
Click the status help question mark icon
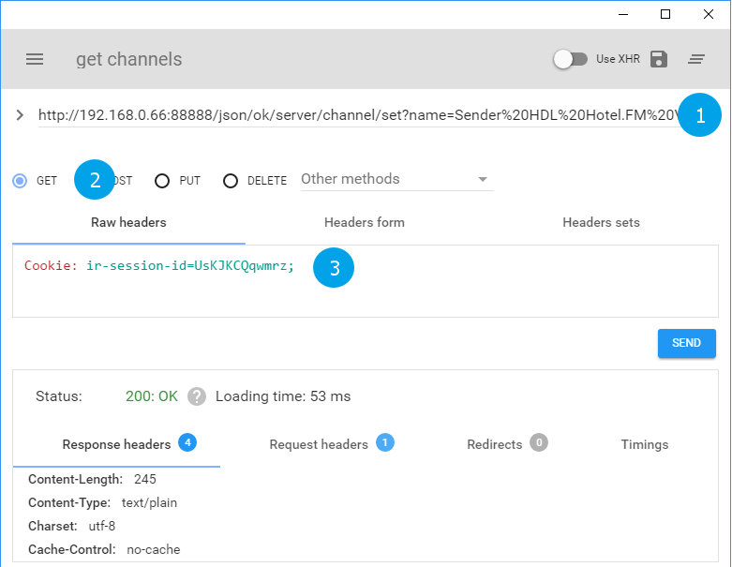[197, 396]
